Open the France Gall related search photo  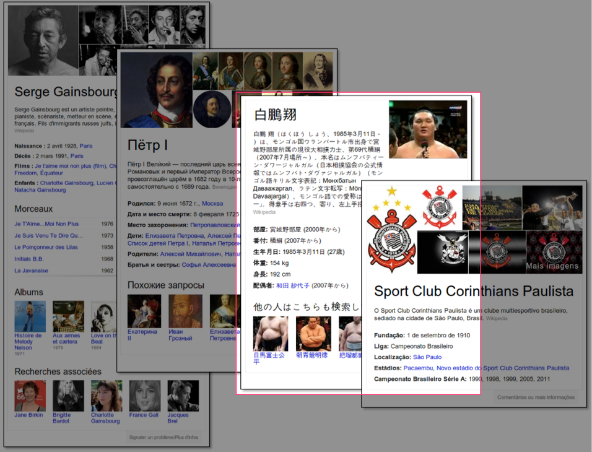tap(145, 396)
